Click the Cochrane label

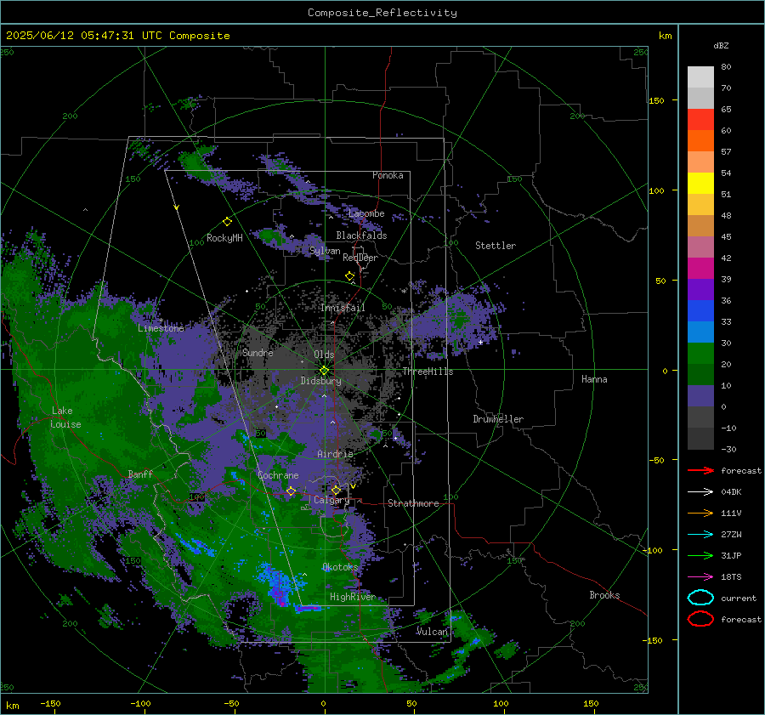click(278, 475)
